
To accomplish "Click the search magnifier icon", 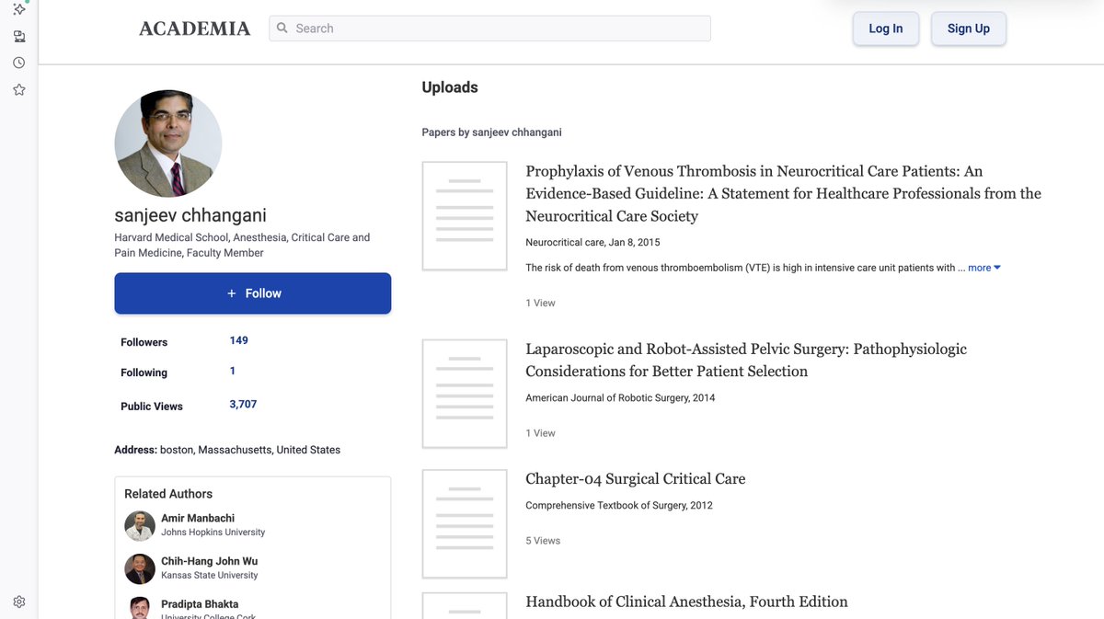I will (282, 28).
